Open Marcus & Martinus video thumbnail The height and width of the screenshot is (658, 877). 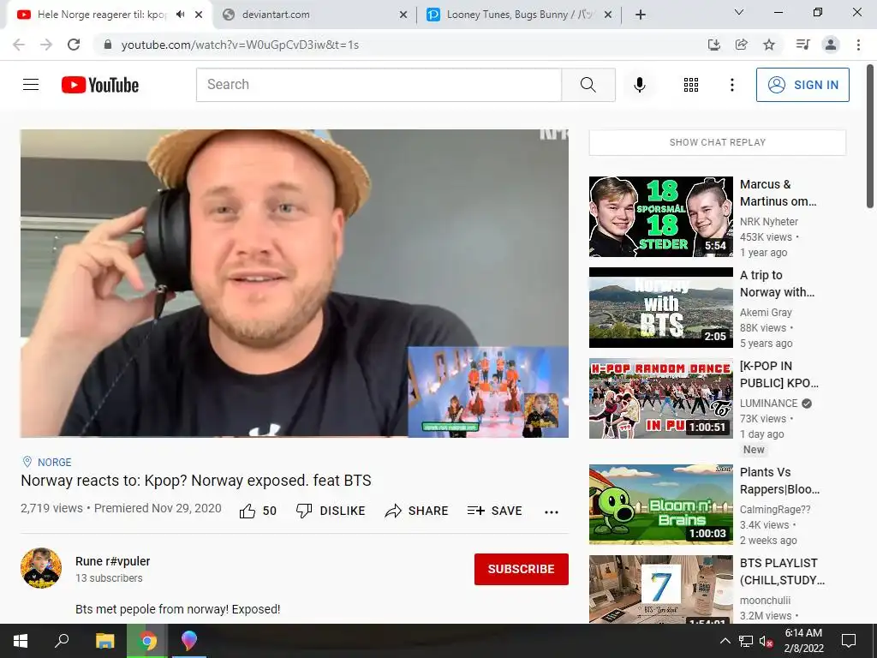pos(660,217)
